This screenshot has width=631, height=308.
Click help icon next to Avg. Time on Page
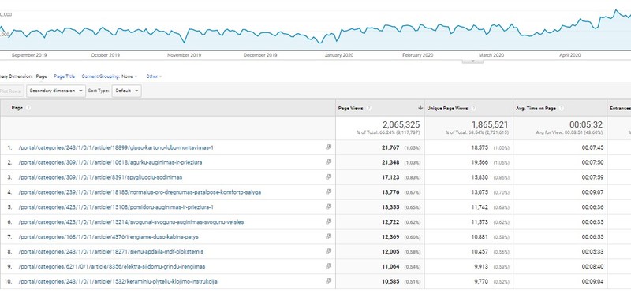562,108
